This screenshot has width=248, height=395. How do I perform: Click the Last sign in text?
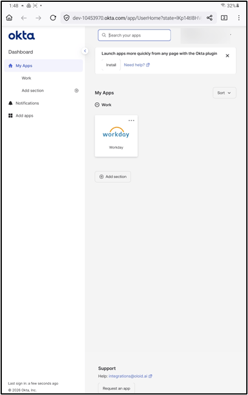pyautogui.click(x=33, y=383)
